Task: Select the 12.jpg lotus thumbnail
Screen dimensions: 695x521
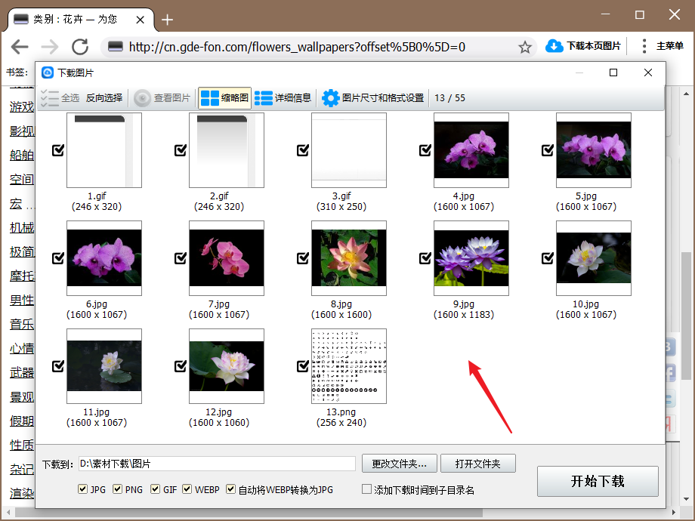Action: (x=227, y=366)
